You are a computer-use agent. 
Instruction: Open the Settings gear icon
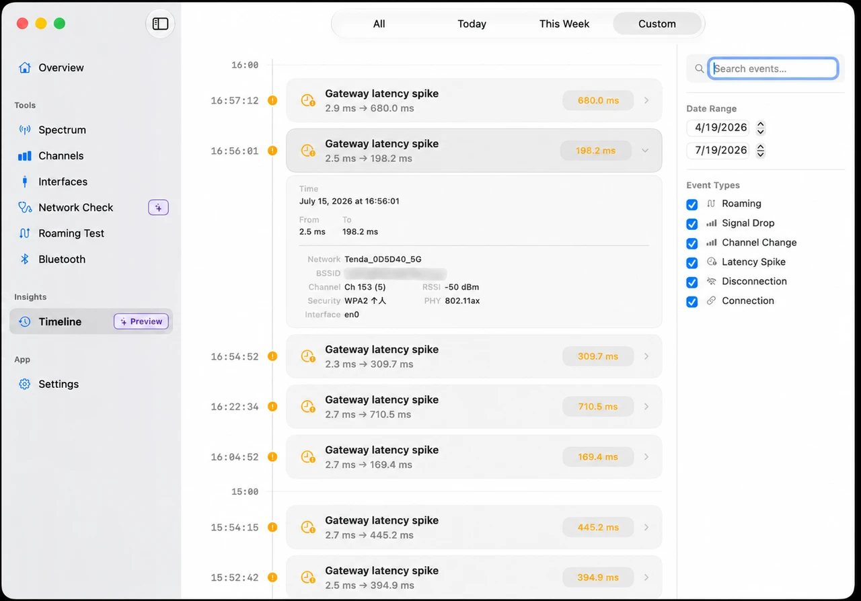click(x=25, y=384)
